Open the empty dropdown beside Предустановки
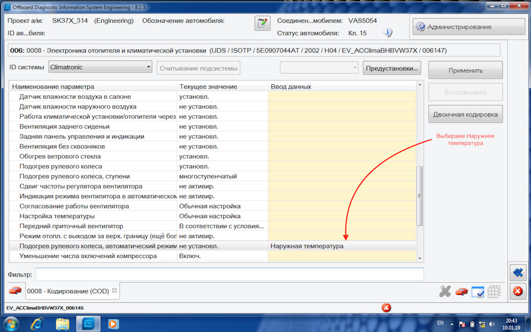 pyautogui.click(x=319, y=68)
